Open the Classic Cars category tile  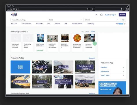pos(63,67)
